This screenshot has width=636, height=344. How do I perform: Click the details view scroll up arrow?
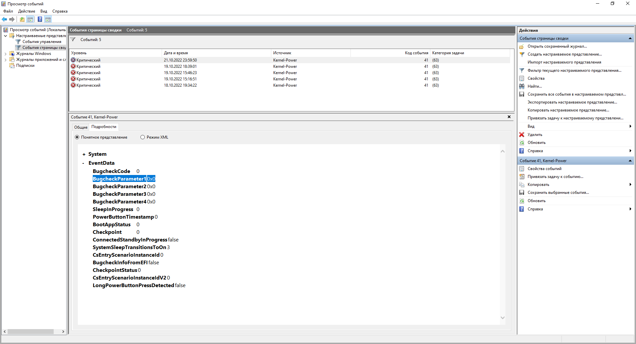click(x=503, y=151)
